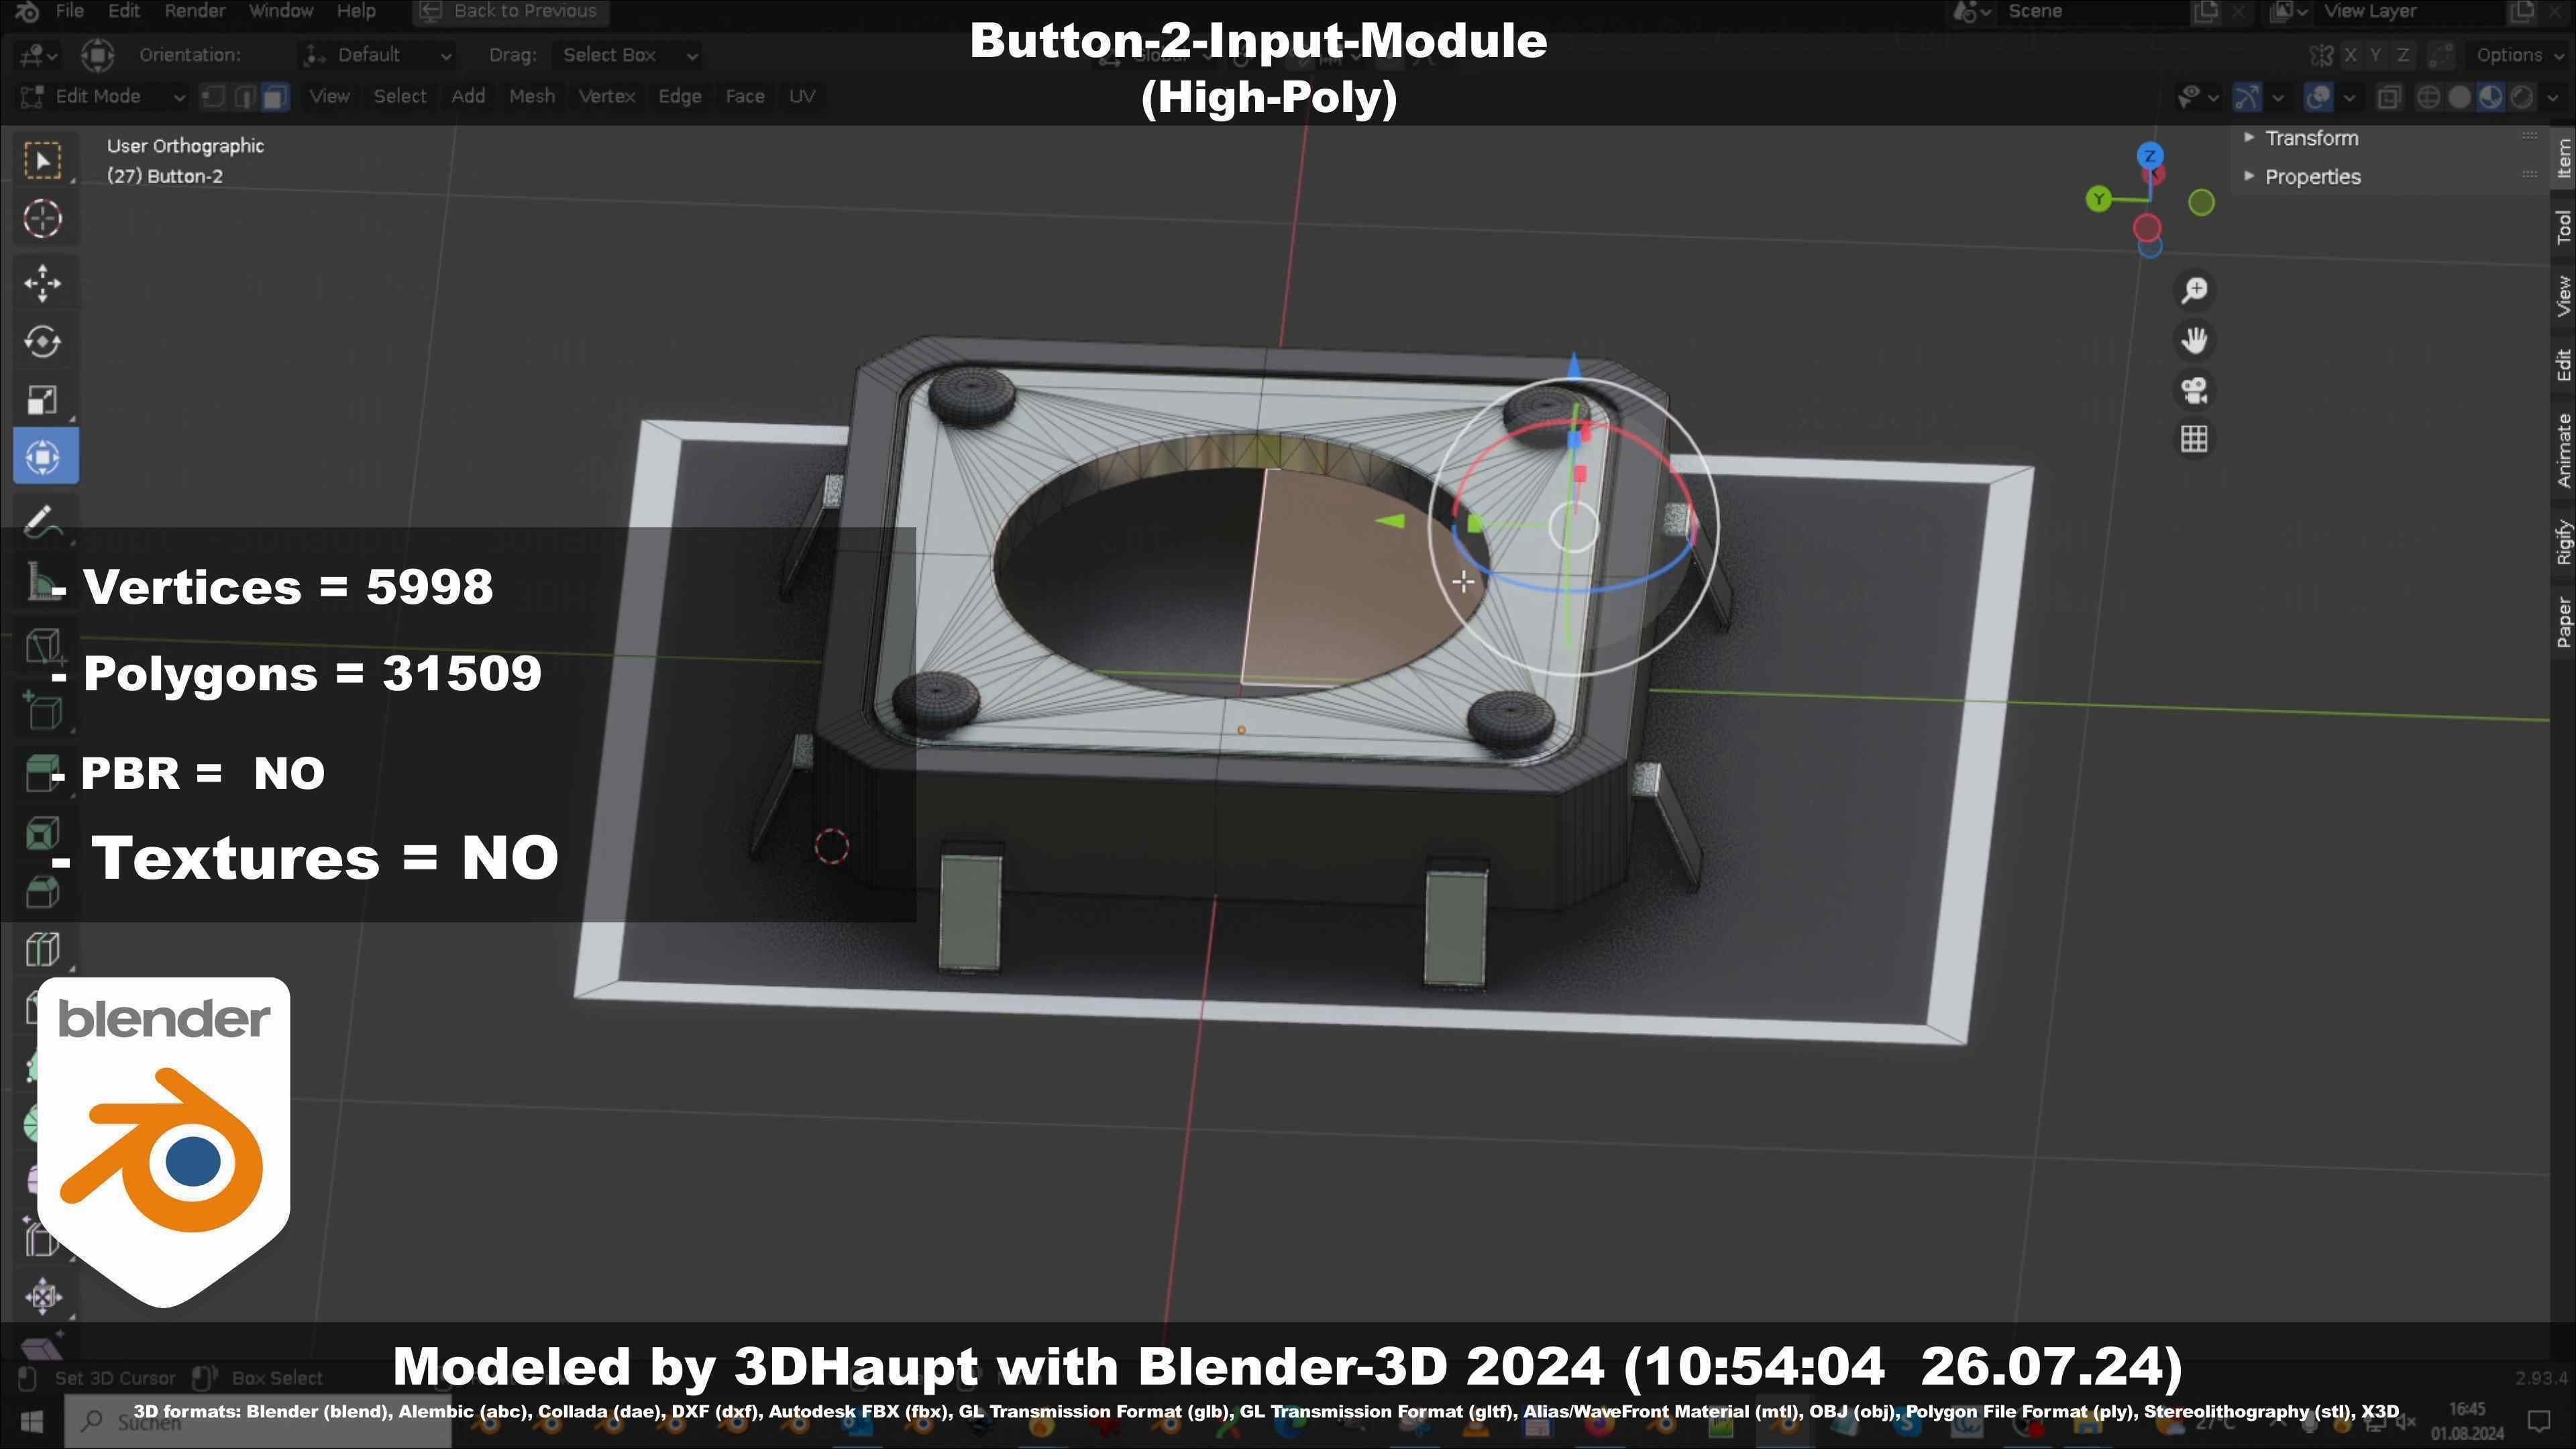Screen dimensions: 2576x1449
Task: Toggle show overlays button
Action: point(2318,97)
